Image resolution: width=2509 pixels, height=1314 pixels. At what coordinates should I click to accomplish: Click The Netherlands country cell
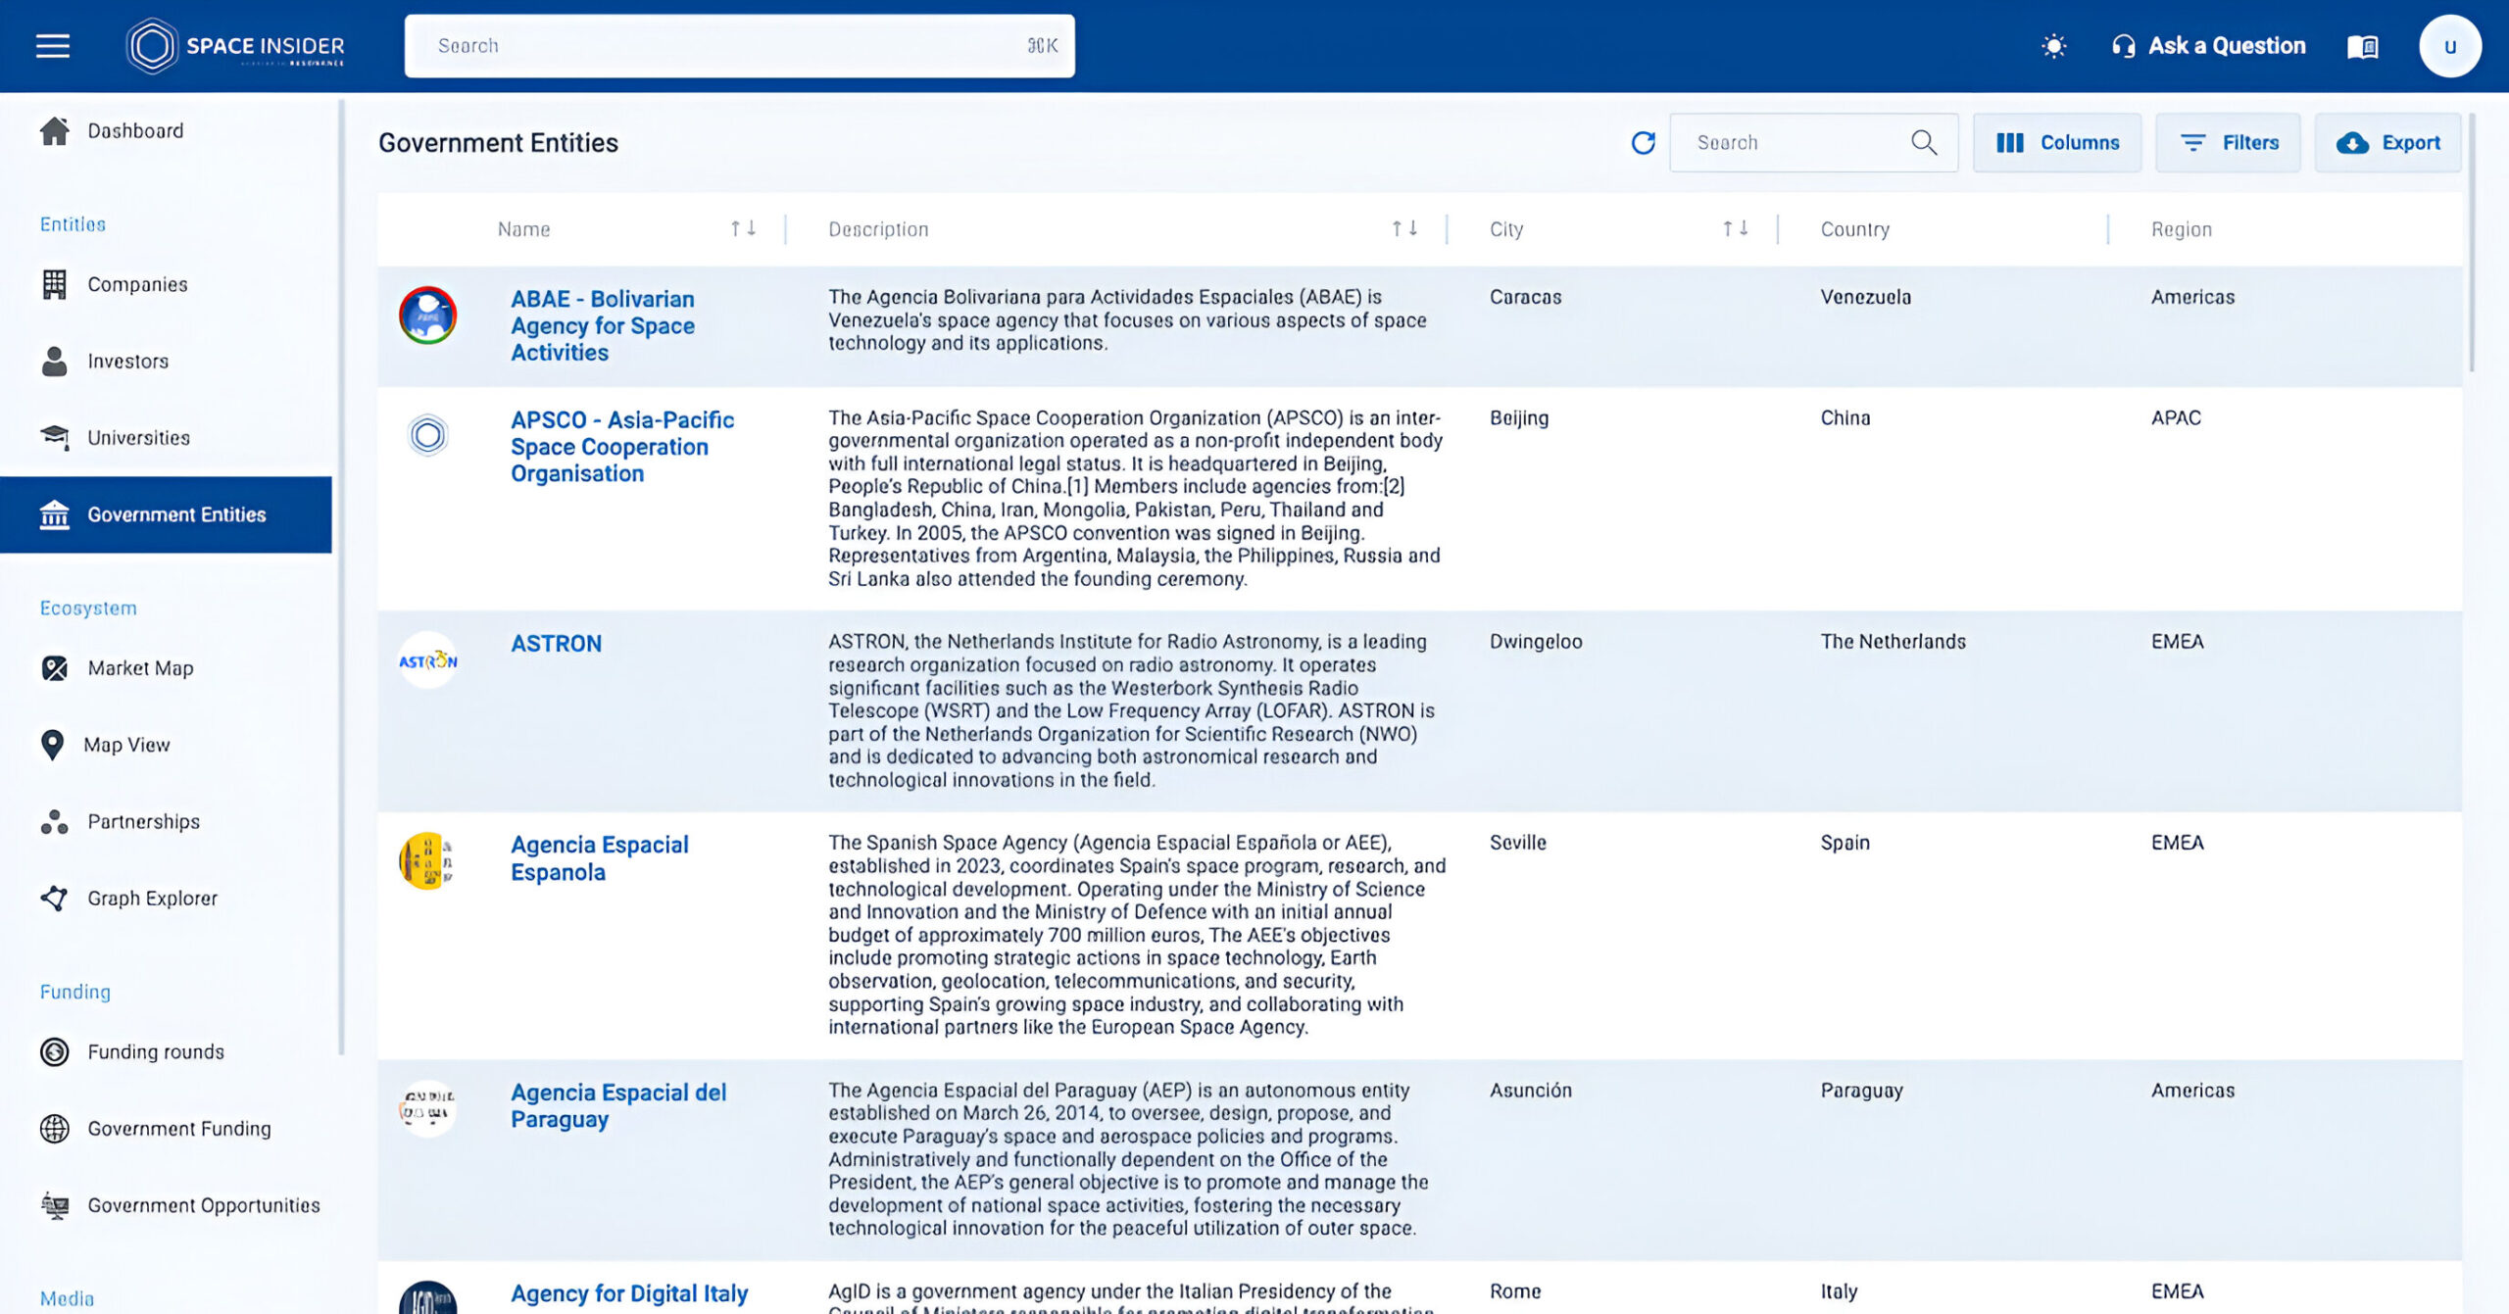pos(1893,642)
